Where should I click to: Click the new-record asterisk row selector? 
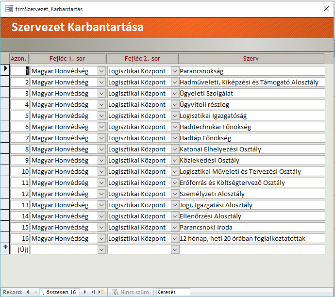coord(5,249)
